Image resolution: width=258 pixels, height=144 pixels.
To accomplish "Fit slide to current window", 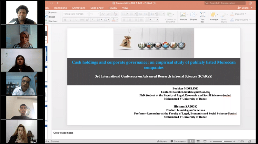I will tap(249, 141).
